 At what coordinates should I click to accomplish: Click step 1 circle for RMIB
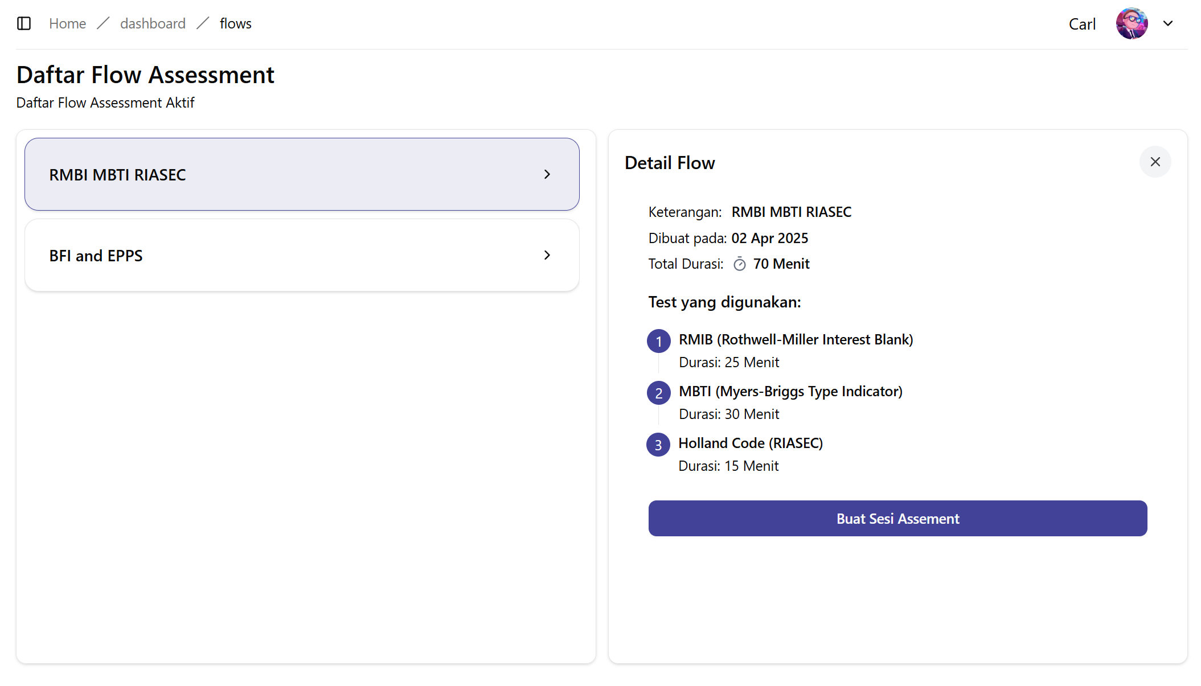(x=658, y=341)
